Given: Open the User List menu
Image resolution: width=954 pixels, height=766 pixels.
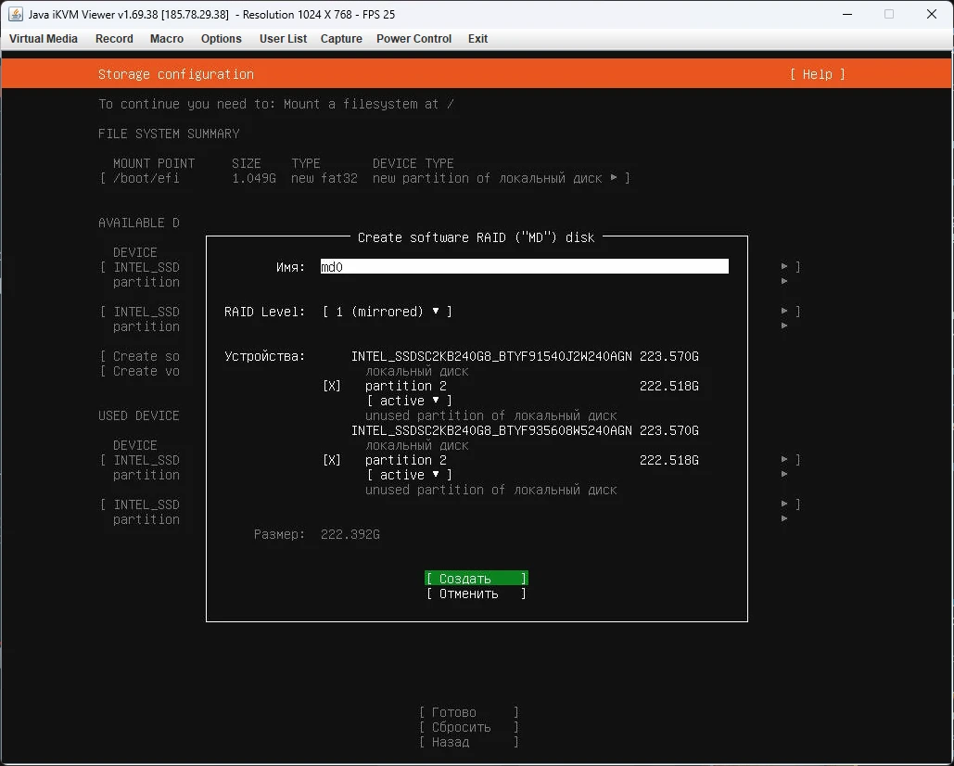Looking at the screenshot, I should tap(283, 39).
